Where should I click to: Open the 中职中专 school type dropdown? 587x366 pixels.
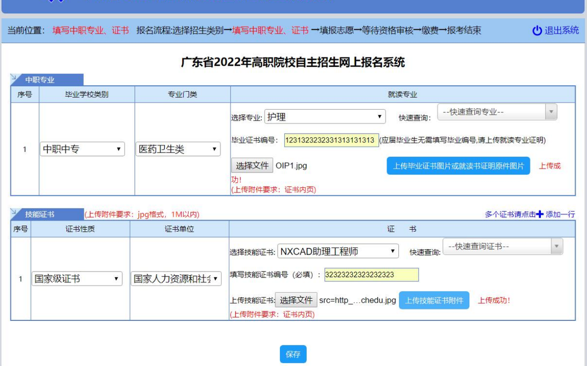(x=82, y=149)
